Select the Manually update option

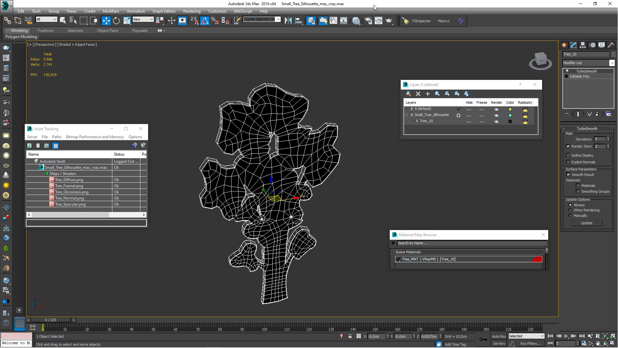570,216
